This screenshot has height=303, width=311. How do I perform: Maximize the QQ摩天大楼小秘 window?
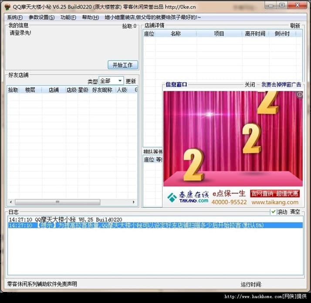(282, 6)
